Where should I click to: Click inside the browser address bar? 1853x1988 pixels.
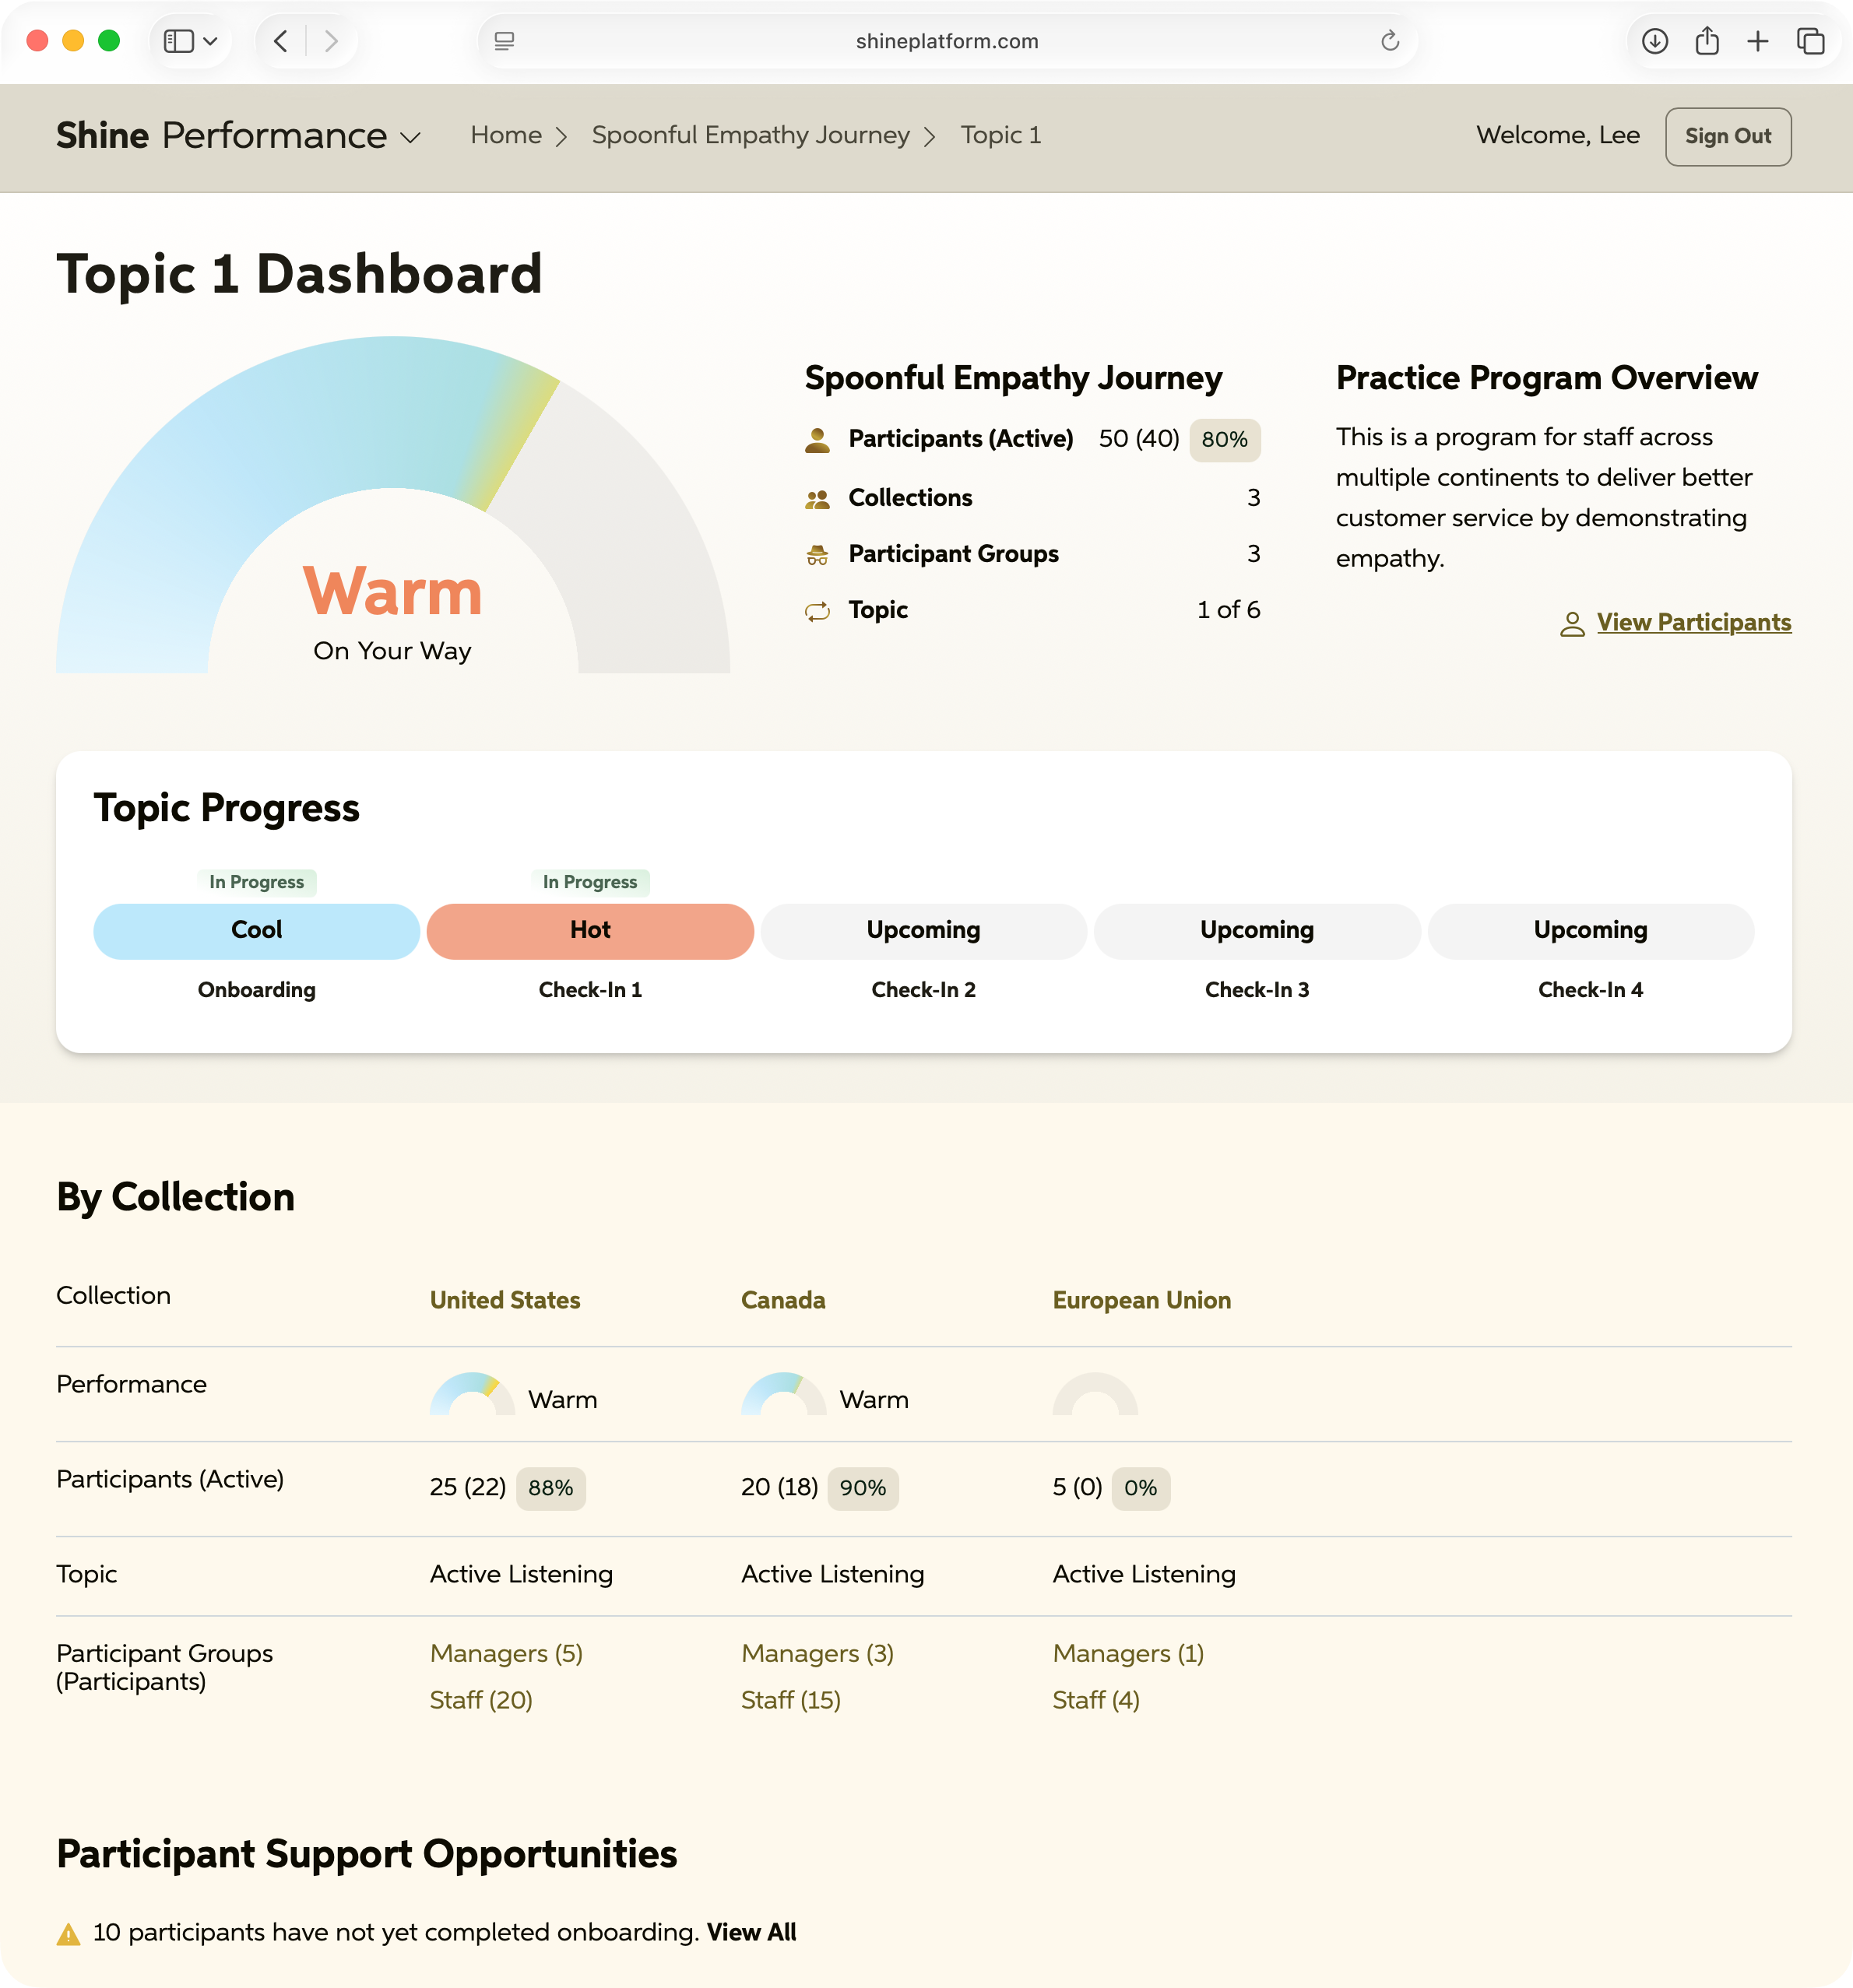point(946,41)
